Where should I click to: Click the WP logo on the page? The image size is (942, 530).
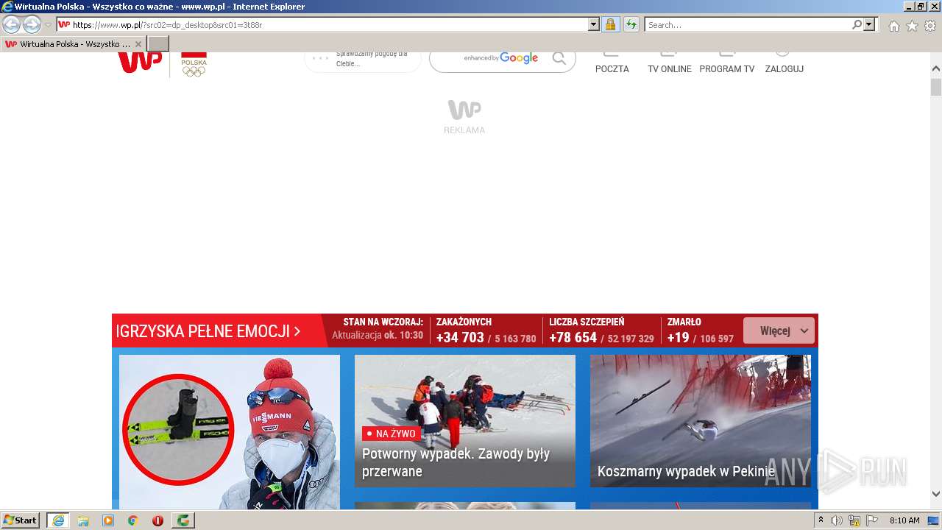[139, 62]
